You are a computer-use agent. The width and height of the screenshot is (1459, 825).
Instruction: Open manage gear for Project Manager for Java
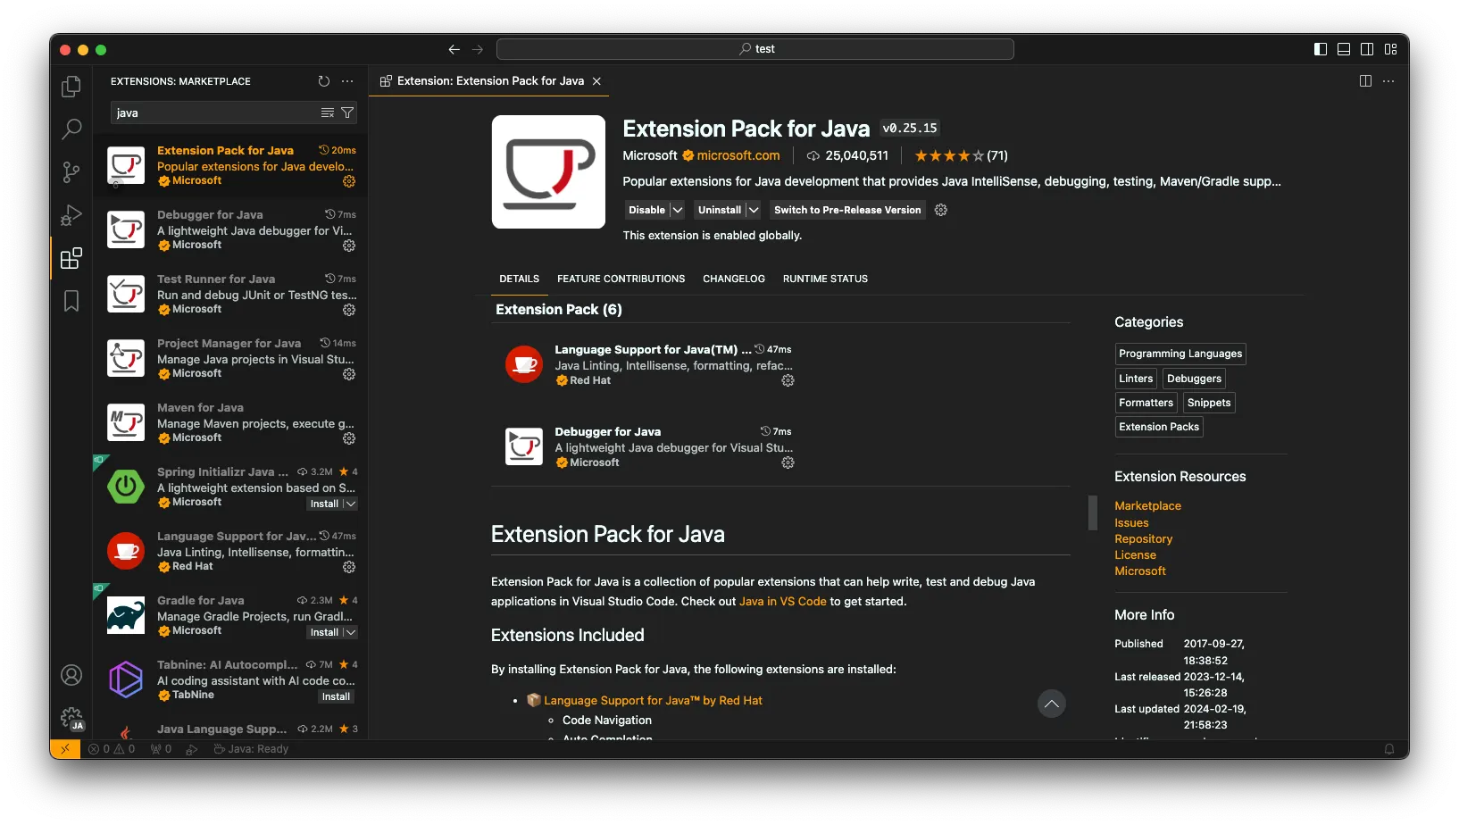click(349, 374)
